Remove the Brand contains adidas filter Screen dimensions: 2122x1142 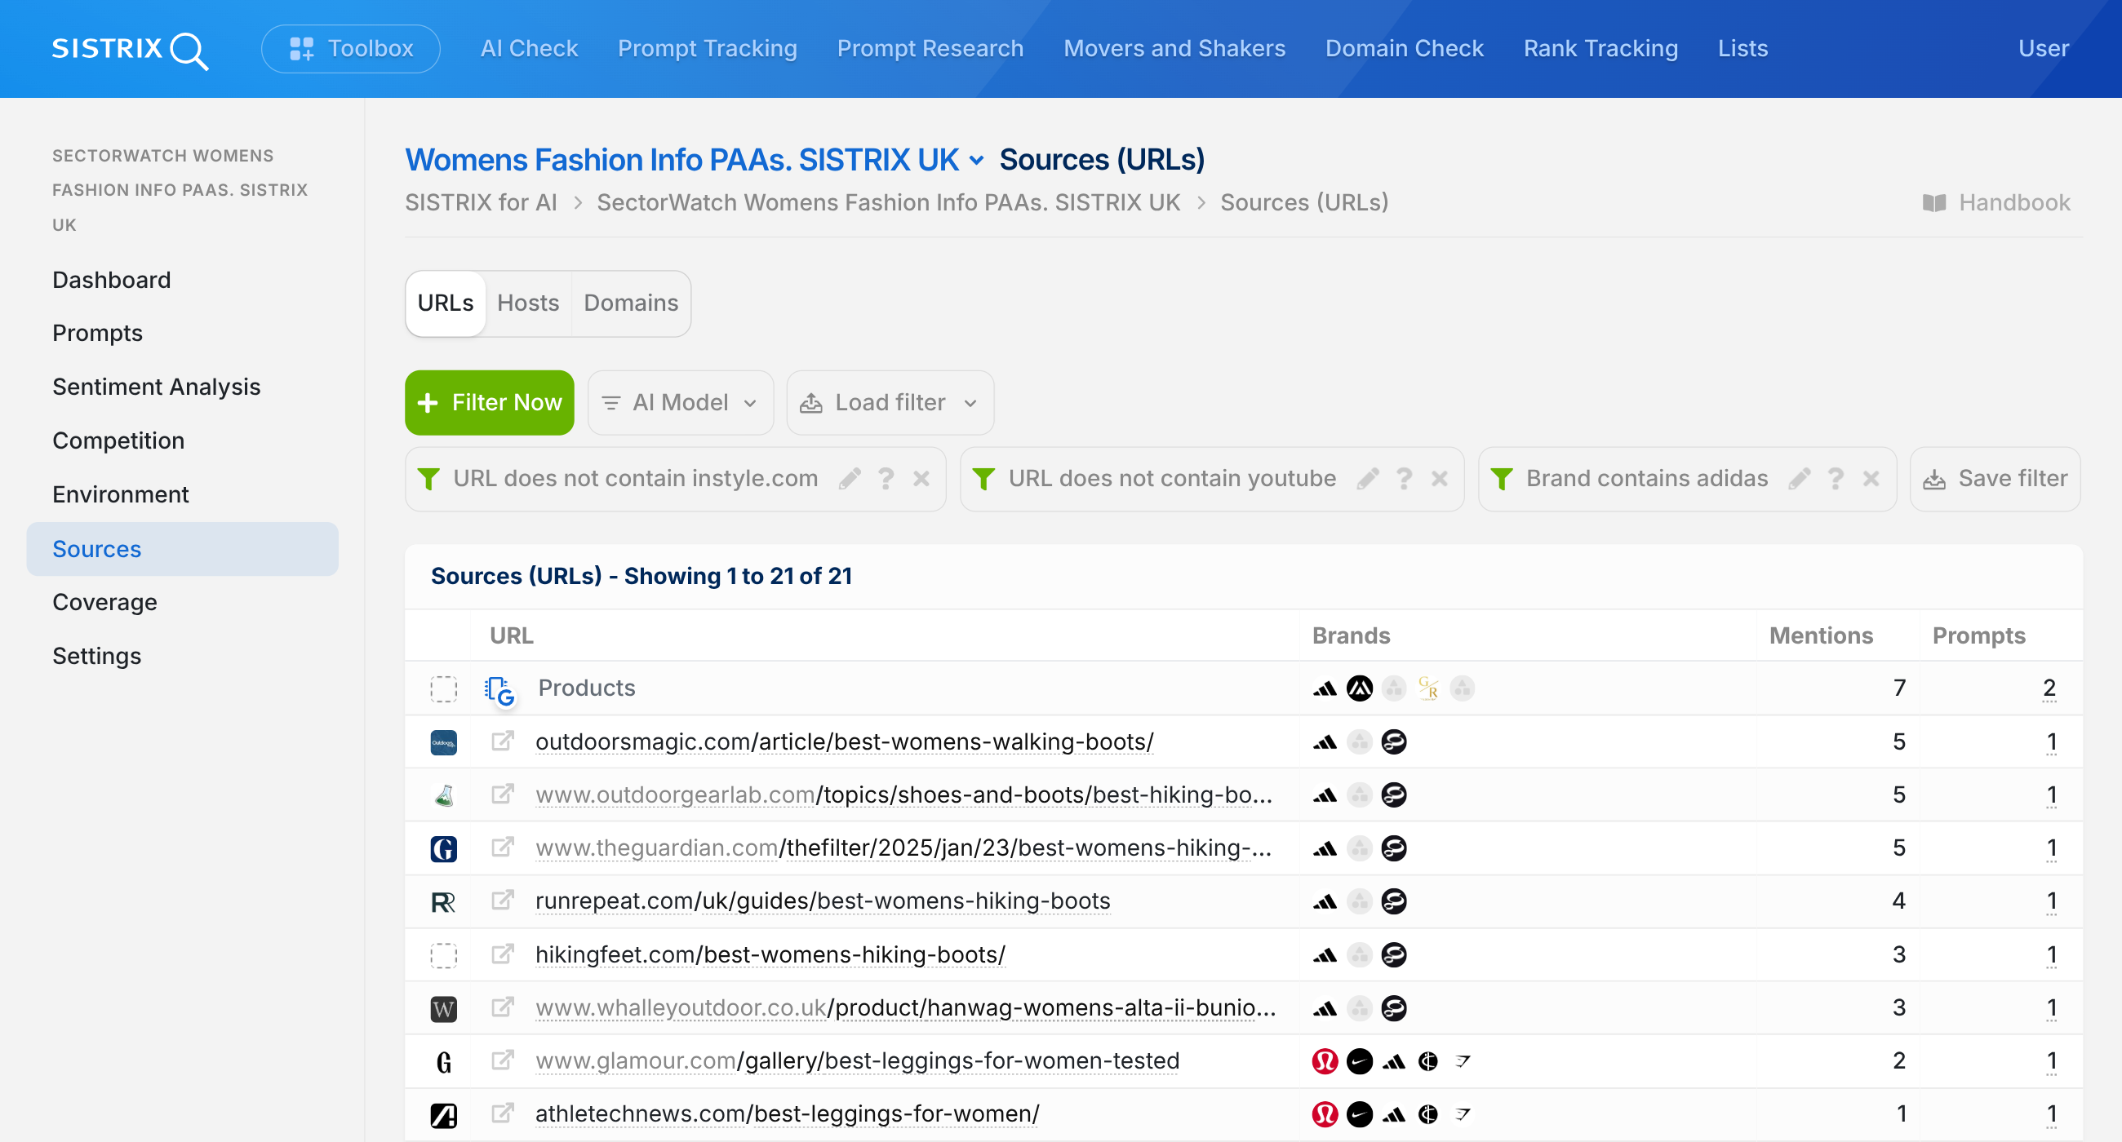pyautogui.click(x=1871, y=478)
